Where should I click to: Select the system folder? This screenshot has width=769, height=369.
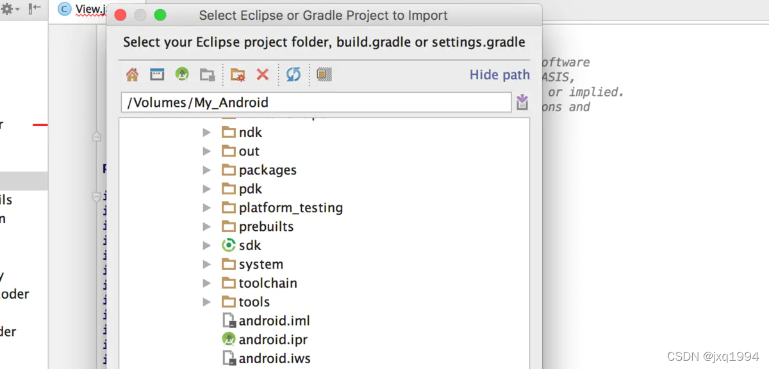coord(261,264)
